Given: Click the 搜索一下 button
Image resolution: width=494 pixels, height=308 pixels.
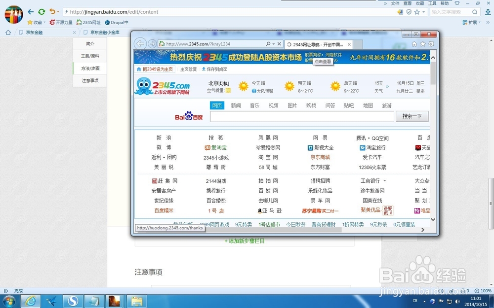Looking at the screenshot, I should 412,116.
